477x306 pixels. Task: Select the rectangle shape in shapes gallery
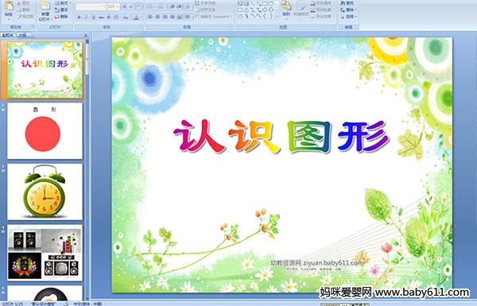point(265,3)
